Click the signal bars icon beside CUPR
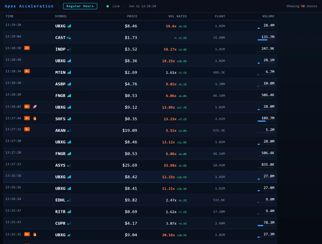 click(x=69, y=223)
